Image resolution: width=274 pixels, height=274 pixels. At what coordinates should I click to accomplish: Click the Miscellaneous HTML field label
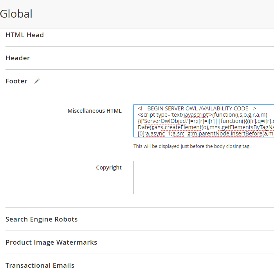pyautogui.click(x=95, y=111)
